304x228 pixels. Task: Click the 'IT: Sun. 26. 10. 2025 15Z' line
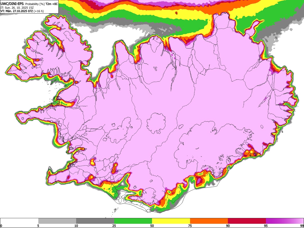click(x=17, y=8)
